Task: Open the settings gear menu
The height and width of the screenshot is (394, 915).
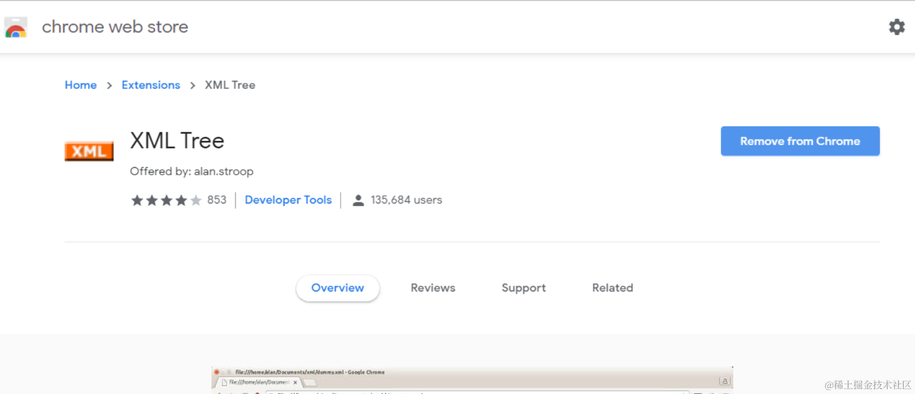Action: click(897, 27)
